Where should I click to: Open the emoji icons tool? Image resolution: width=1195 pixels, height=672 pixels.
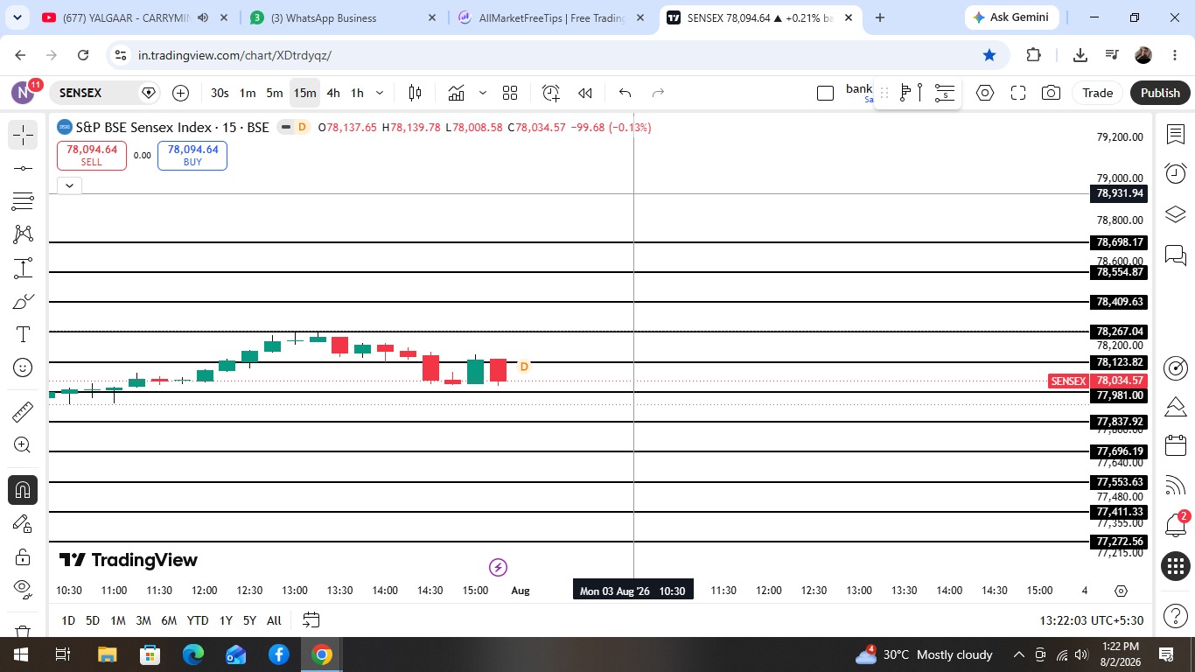(x=23, y=367)
